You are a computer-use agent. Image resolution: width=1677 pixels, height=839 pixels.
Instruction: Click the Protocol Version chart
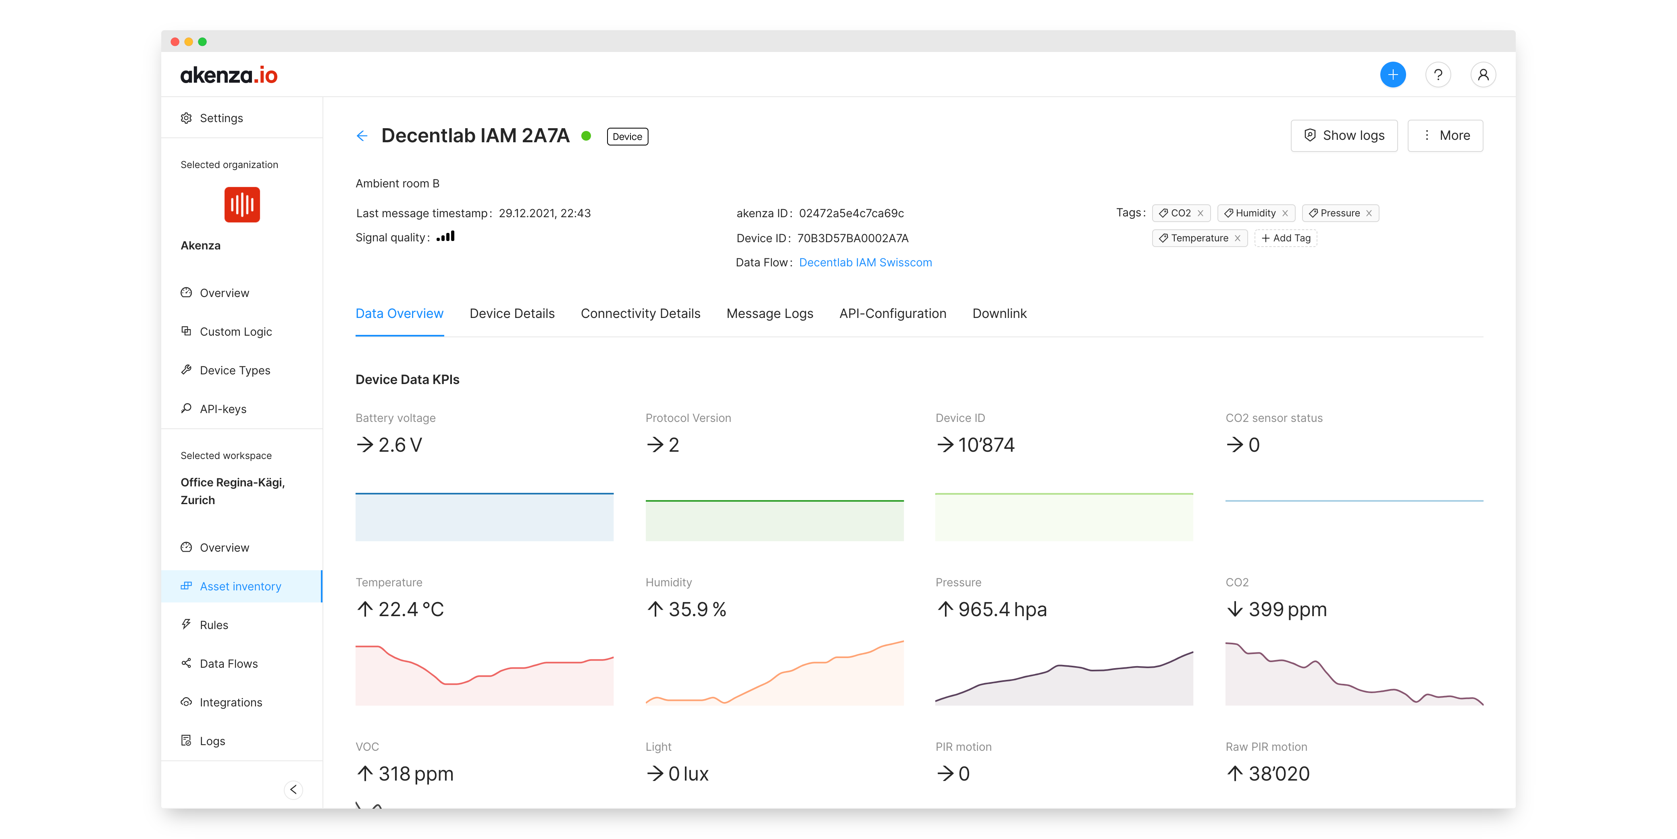click(x=774, y=520)
